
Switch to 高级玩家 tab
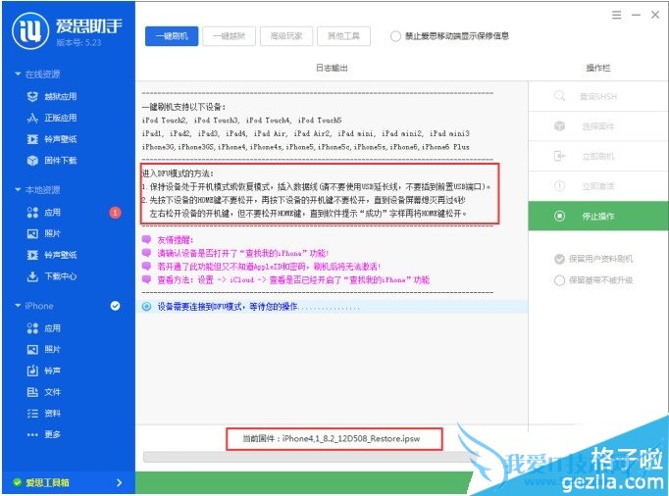(286, 36)
